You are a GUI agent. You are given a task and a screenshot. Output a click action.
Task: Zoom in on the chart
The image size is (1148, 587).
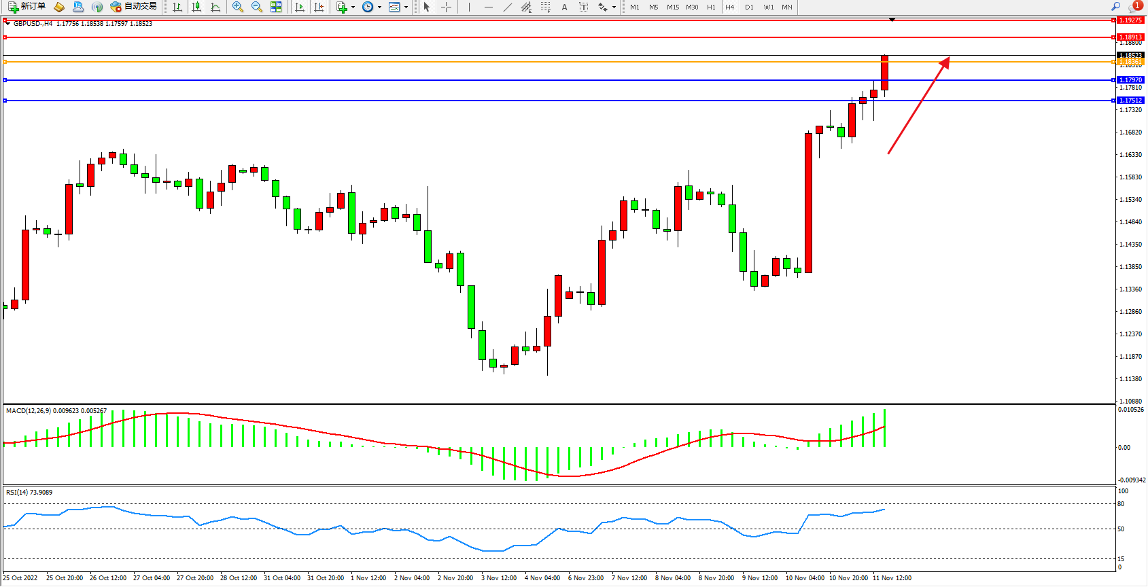[x=238, y=7]
